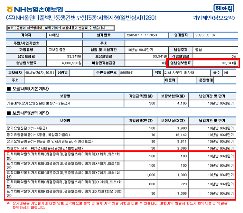Click the 계약자 value 40세남
The width and height of the screenshot is (243, 213).
tap(54, 35)
